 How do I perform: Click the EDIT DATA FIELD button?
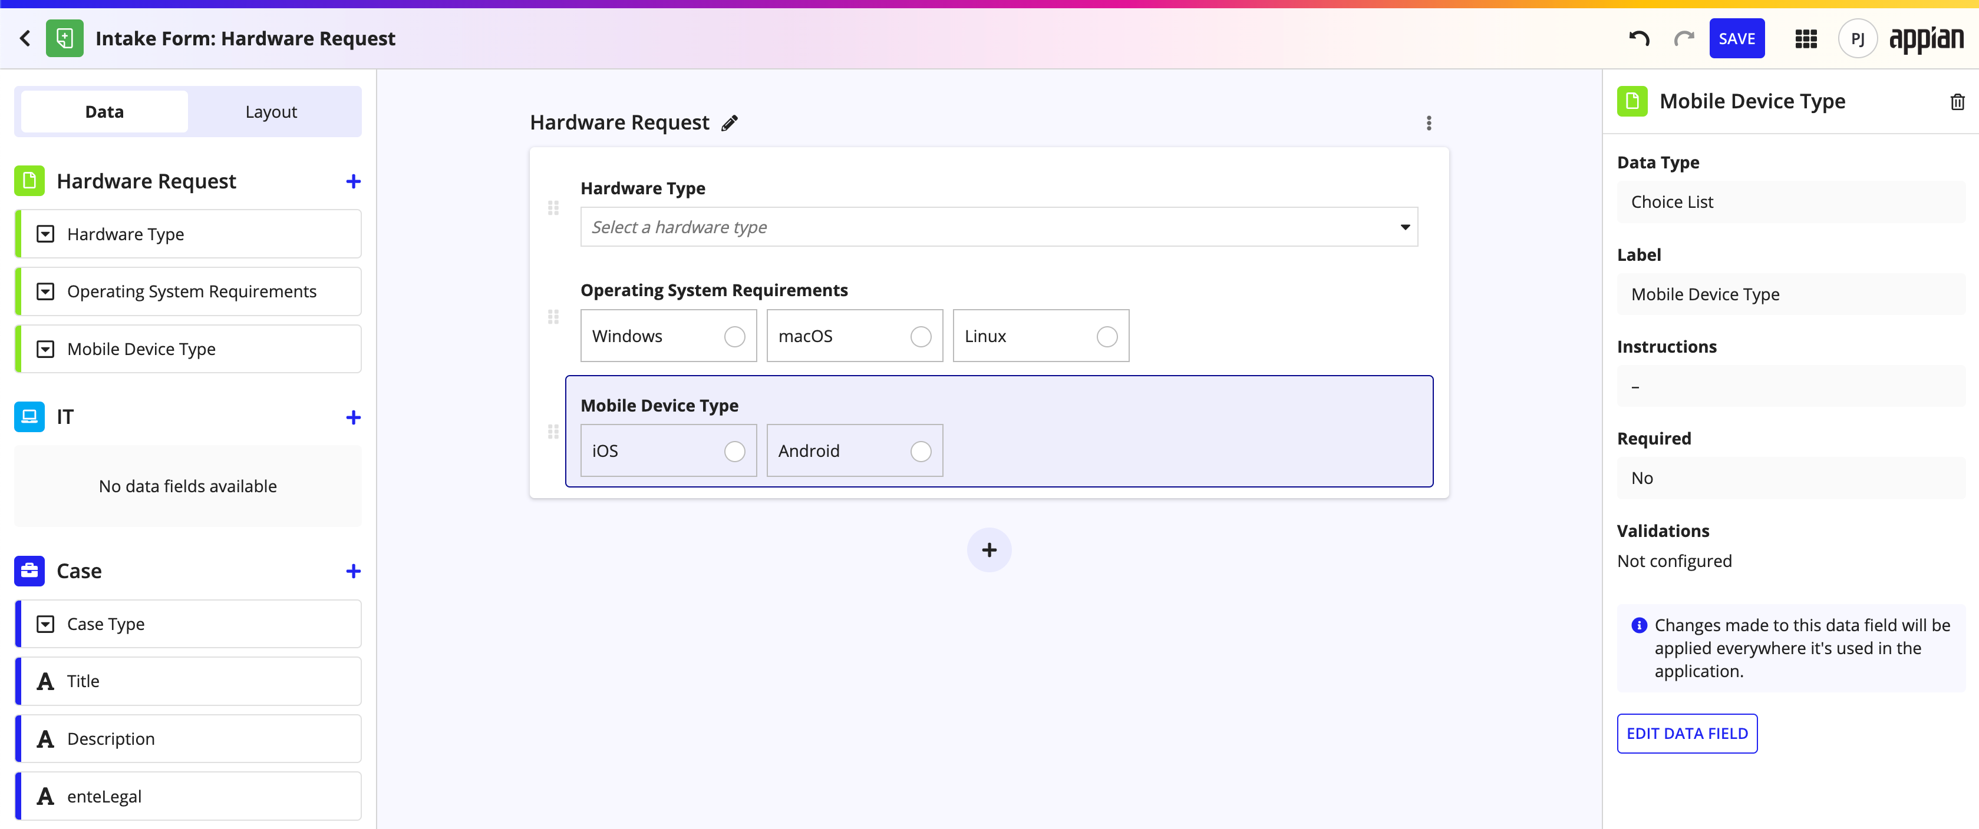pyautogui.click(x=1687, y=734)
